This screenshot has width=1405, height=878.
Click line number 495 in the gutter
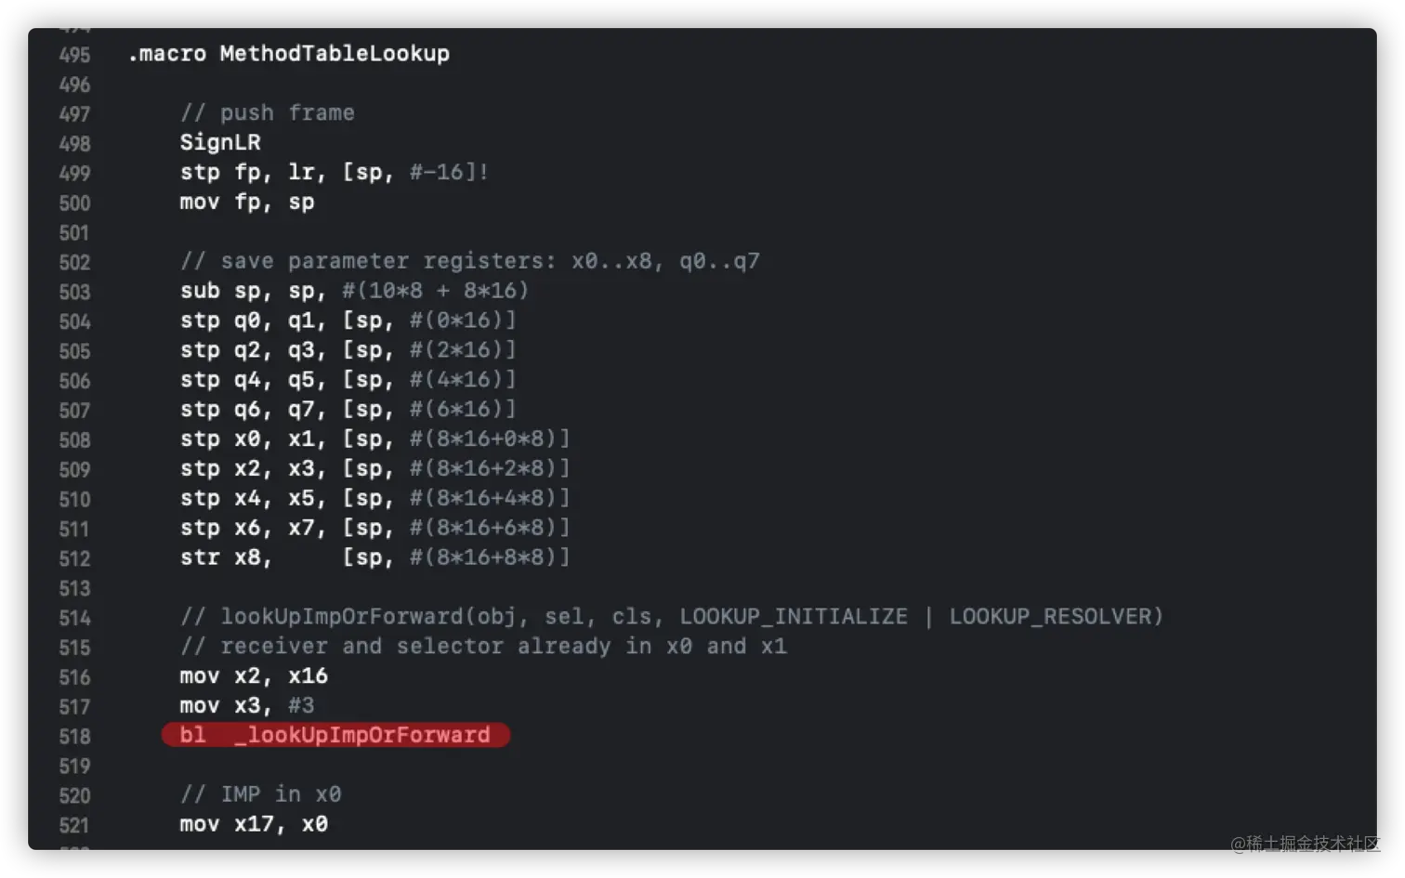(74, 55)
